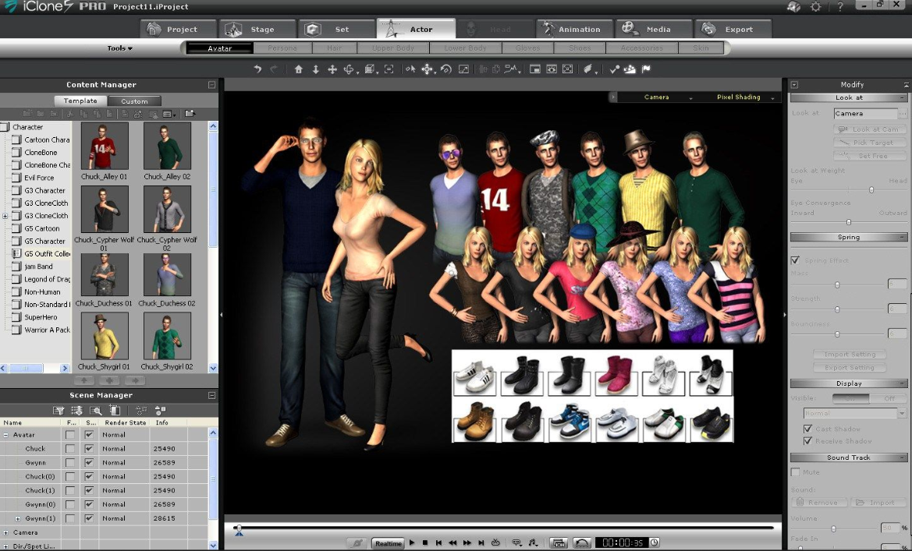Click the Home view icon
The width and height of the screenshot is (912, 551).
pyautogui.click(x=298, y=69)
